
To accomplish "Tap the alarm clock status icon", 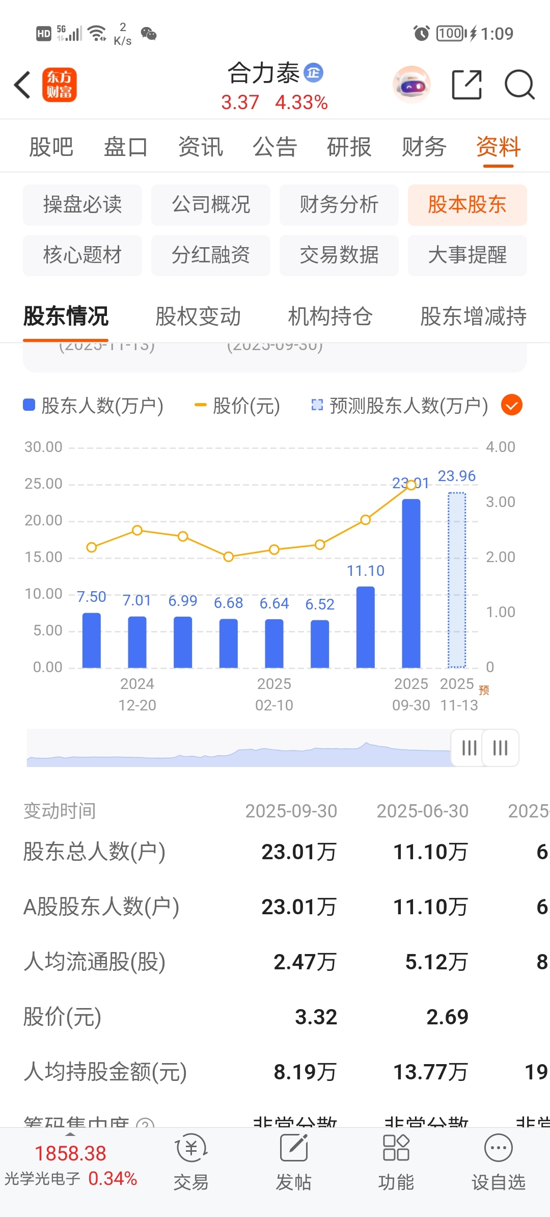I will [x=421, y=34].
